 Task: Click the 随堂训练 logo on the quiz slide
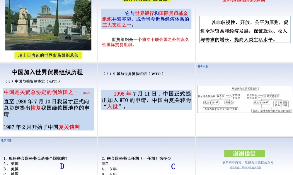coord(6,140)
